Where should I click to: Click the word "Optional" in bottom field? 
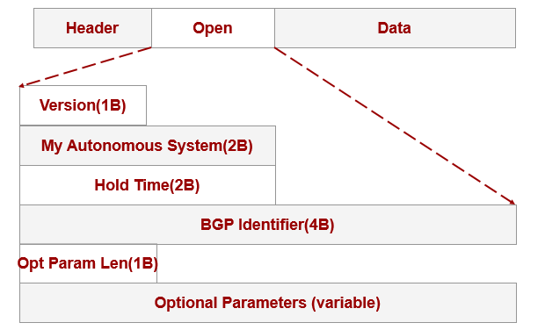point(186,303)
